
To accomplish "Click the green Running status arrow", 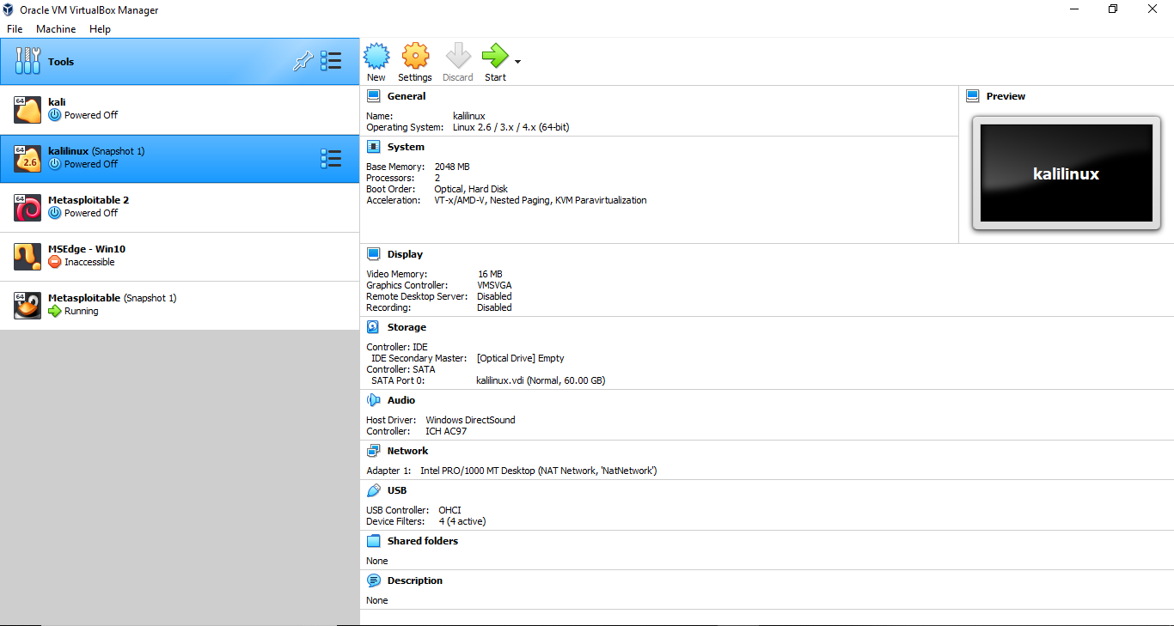I will 55,311.
